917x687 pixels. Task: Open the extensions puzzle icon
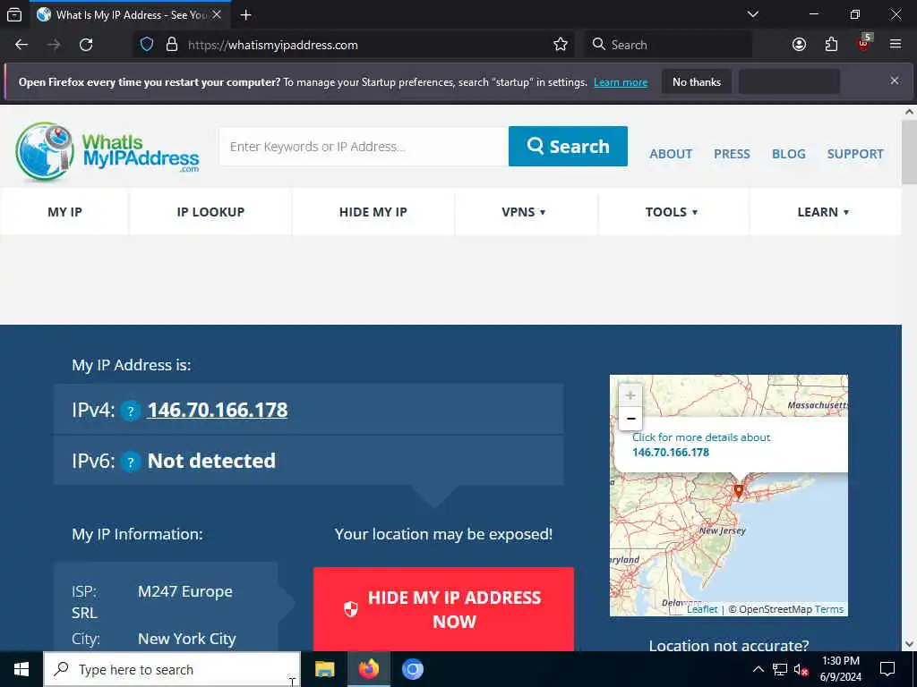click(831, 45)
